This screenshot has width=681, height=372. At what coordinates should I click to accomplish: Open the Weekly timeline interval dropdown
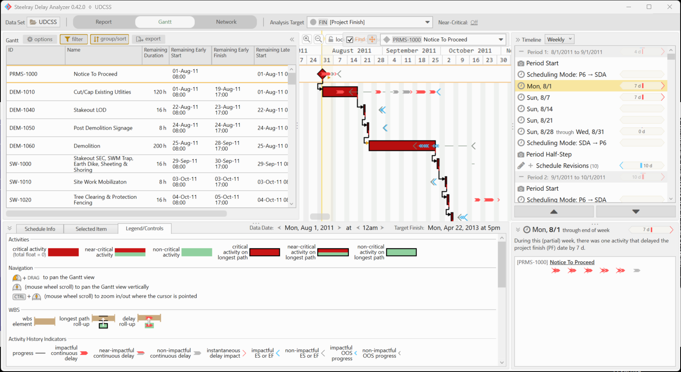click(x=559, y=39)
